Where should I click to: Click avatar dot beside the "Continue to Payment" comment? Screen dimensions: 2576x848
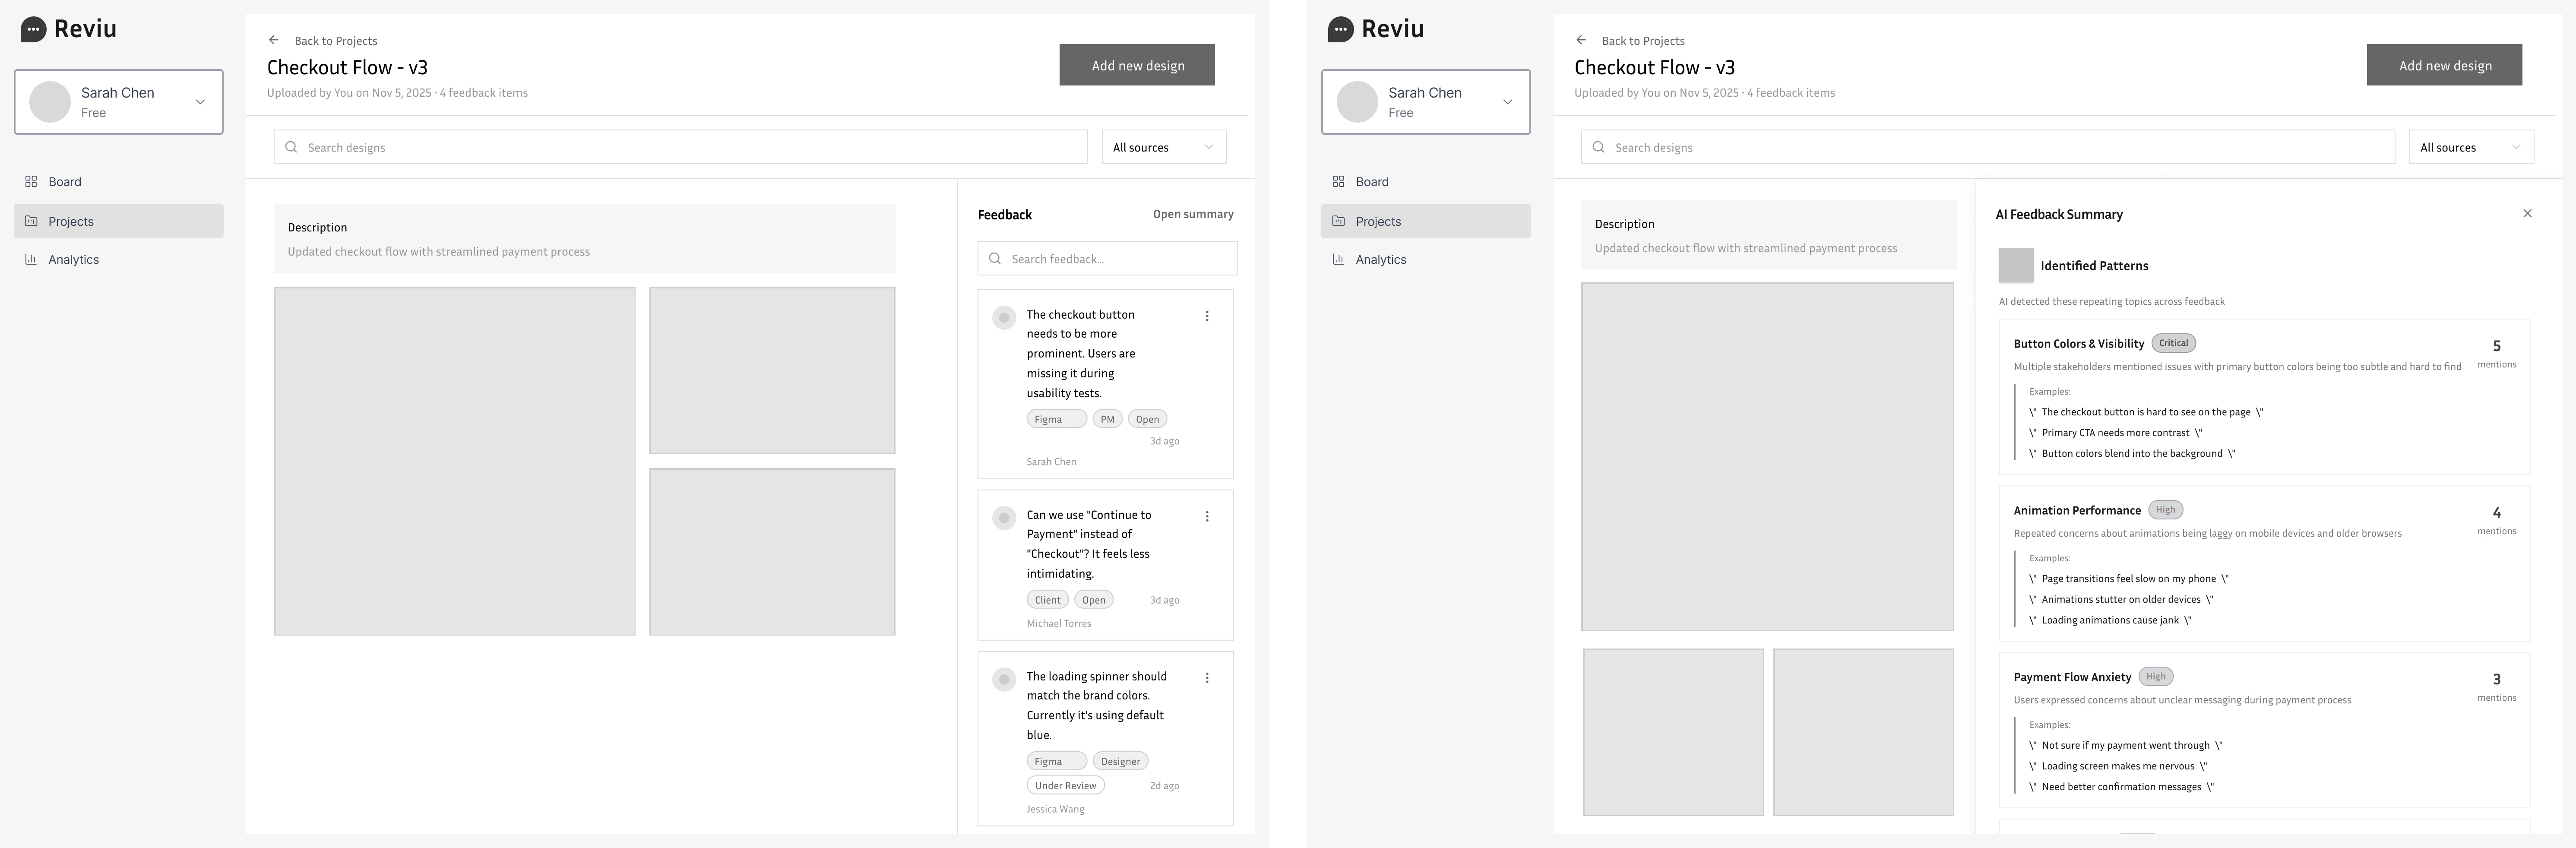[x=1004, y=518]
